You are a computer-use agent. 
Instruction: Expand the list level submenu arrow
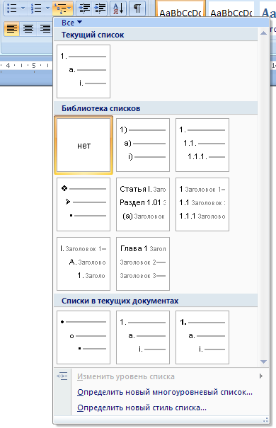tap(261, 376)
